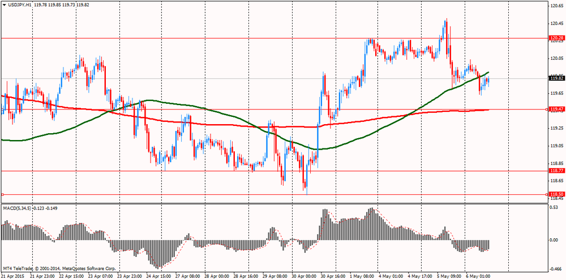Click left anchor handle of 118.50 line
Image resolution: width=566 pixels, height=280 pixels.
coord(3,195)
